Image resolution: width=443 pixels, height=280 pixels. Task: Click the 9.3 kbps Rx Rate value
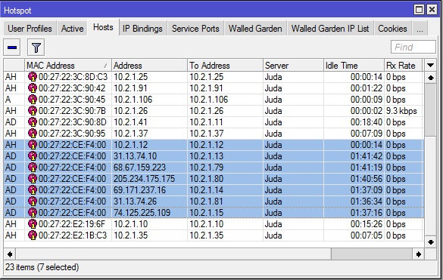[x=401, y=111]
